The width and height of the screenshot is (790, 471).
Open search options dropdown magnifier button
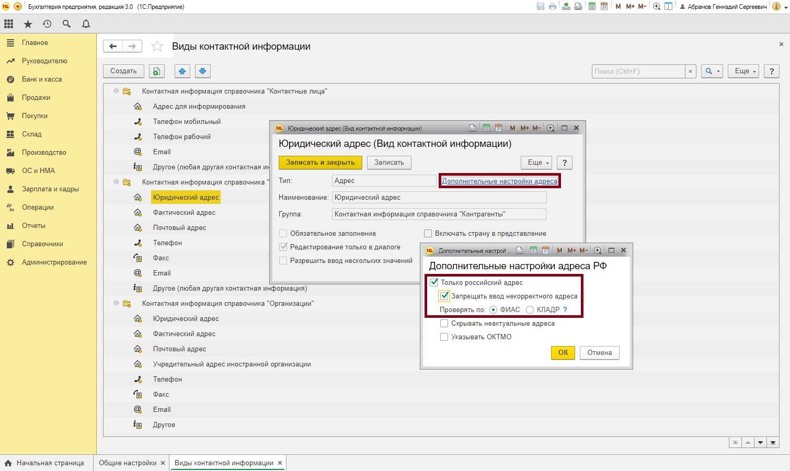[712, 71]
